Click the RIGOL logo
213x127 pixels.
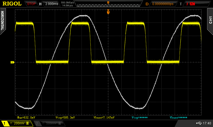pyautogui.click(x=12, y=4)
